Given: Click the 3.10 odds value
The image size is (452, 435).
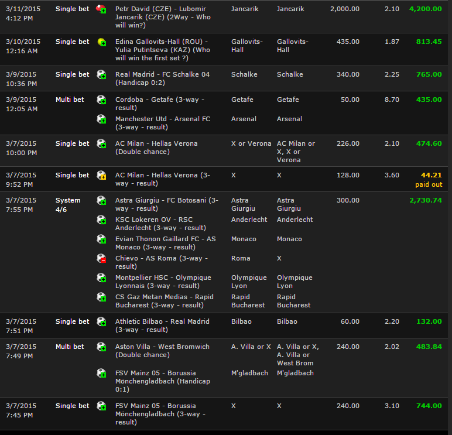Looking at the screenshot, I should tap(392, 406).
